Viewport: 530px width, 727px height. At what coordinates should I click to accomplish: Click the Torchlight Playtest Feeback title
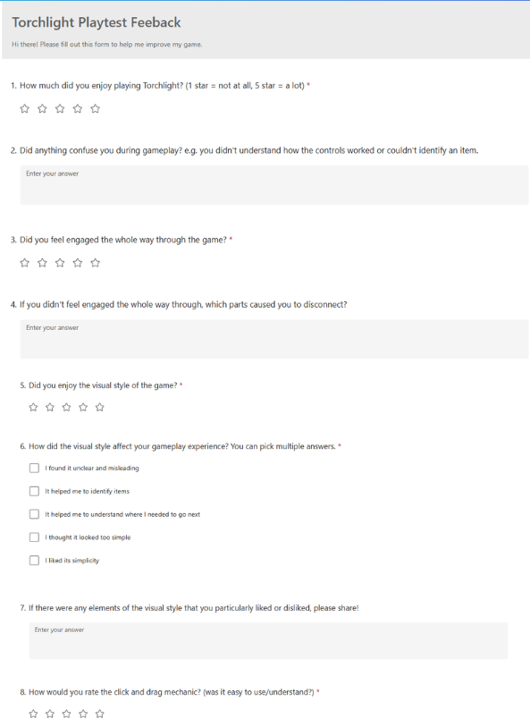pos(97,22)
